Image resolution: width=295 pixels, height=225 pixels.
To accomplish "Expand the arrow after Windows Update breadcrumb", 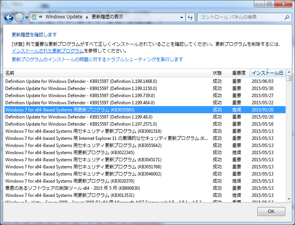I will tap(87, 17).
